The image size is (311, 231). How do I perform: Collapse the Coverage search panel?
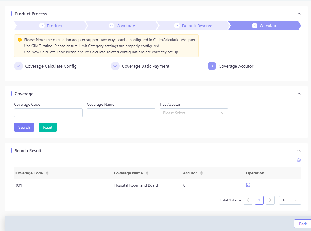299,94
